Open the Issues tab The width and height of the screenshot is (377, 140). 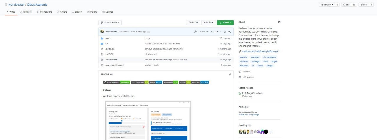click(26, 12)
